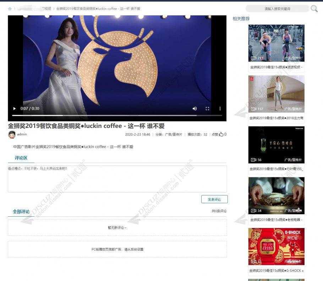Click the 共0条评论 count text
Viewport: 323px width, 281px height.
click(x=219, y=211)
